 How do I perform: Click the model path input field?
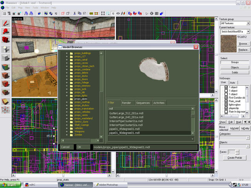(145, 147)
